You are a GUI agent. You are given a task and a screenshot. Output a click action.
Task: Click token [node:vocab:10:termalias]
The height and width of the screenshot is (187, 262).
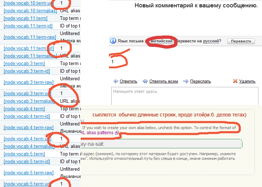tap(30, 11)
